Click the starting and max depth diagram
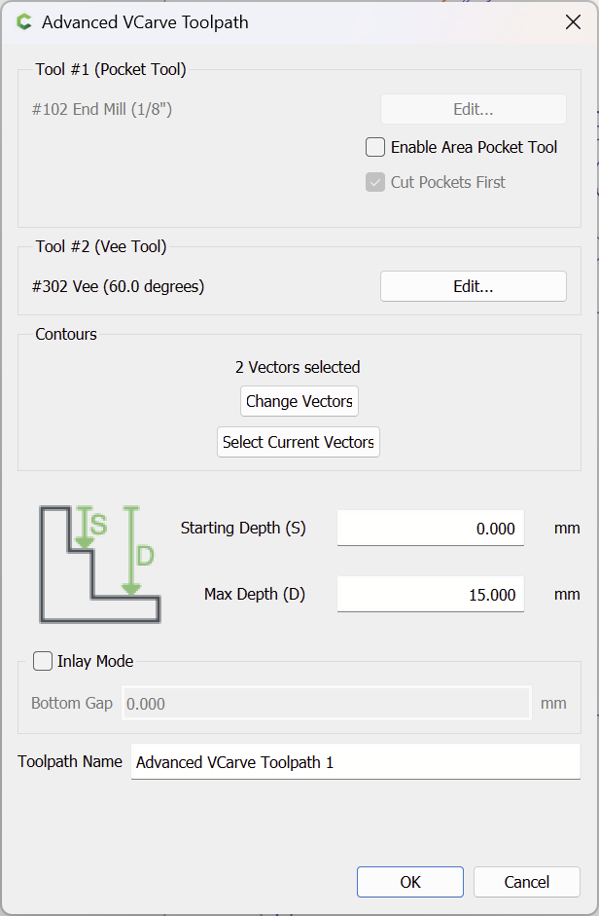 (100, 564)
